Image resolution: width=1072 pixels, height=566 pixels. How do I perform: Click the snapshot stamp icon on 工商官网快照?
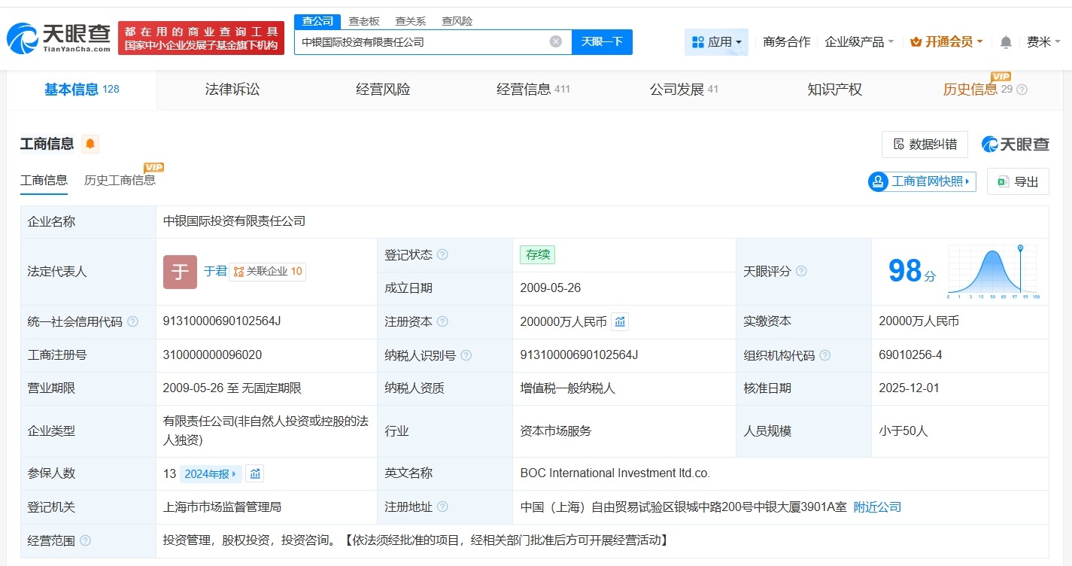(878, 181)
